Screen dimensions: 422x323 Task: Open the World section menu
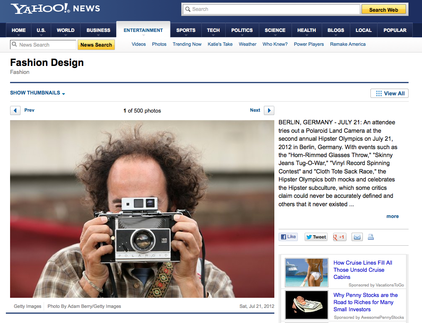pos(66,30)
